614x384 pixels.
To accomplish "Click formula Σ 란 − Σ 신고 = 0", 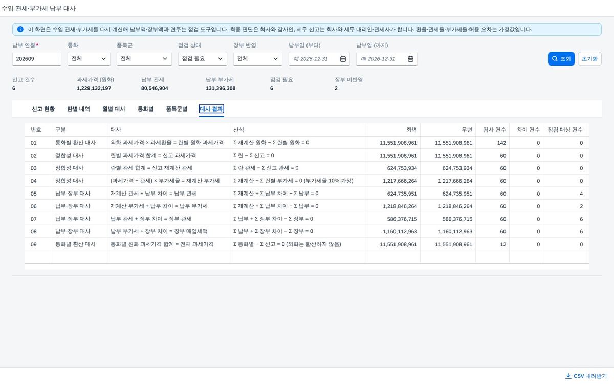I will click(x=254, y=155).
